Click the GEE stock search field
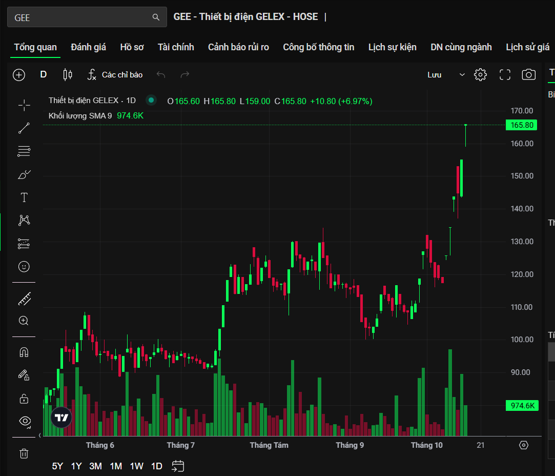Viewport: 555px width, 476px height. pos(82,17)
